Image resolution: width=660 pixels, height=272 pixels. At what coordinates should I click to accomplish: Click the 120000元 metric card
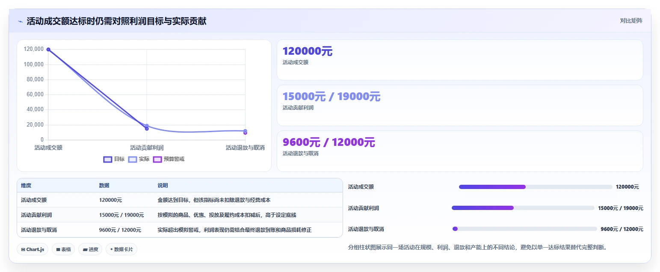460,60
